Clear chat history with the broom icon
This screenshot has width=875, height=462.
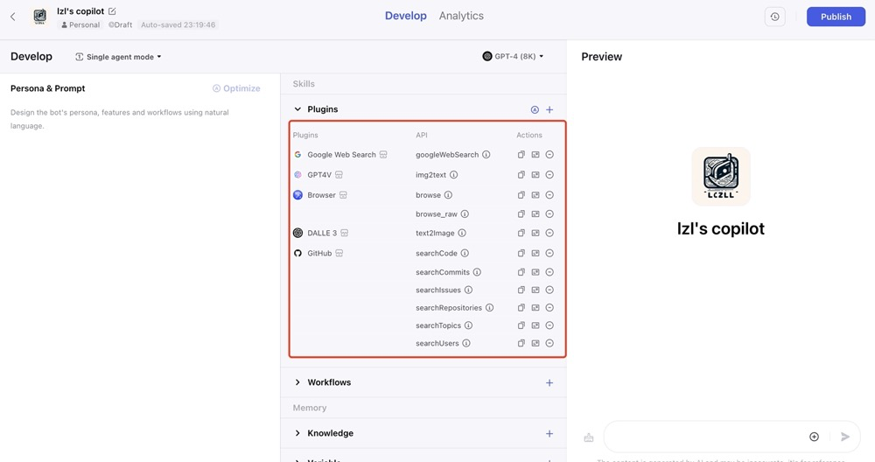coord(589,438)
